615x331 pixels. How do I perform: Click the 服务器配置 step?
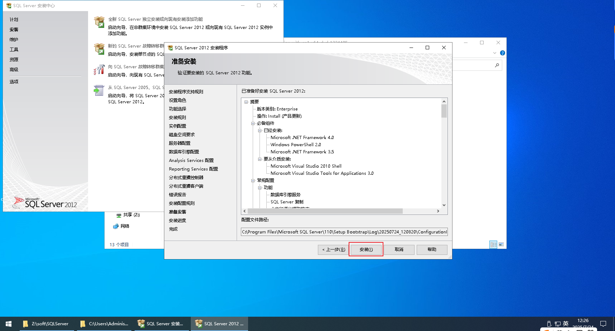pos(180,143)
